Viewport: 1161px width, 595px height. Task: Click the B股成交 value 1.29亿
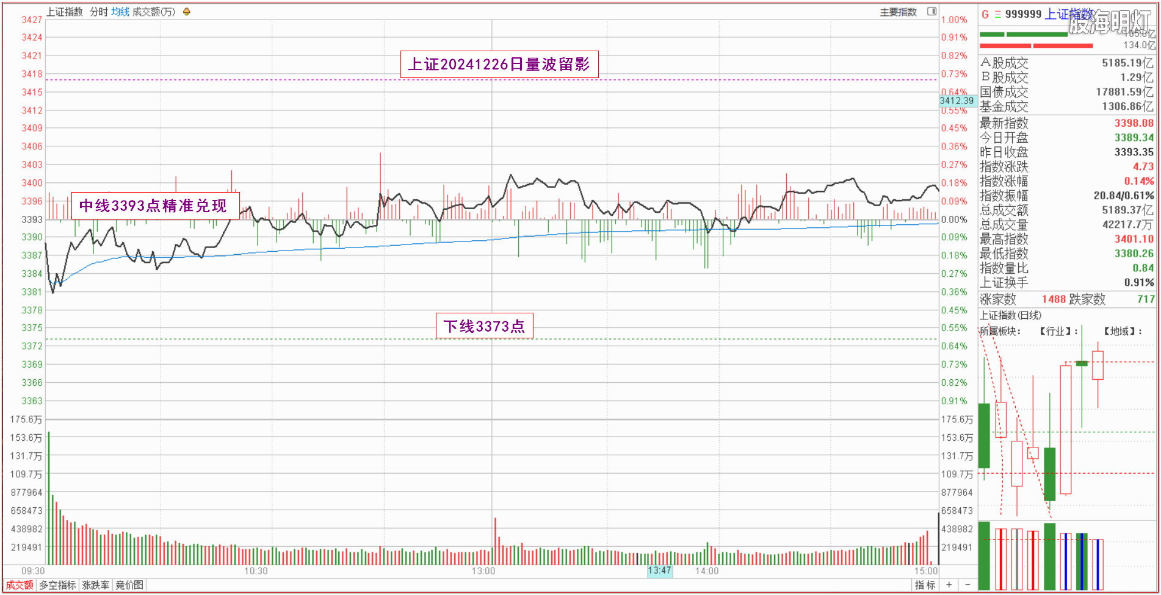pos(1137,77)
